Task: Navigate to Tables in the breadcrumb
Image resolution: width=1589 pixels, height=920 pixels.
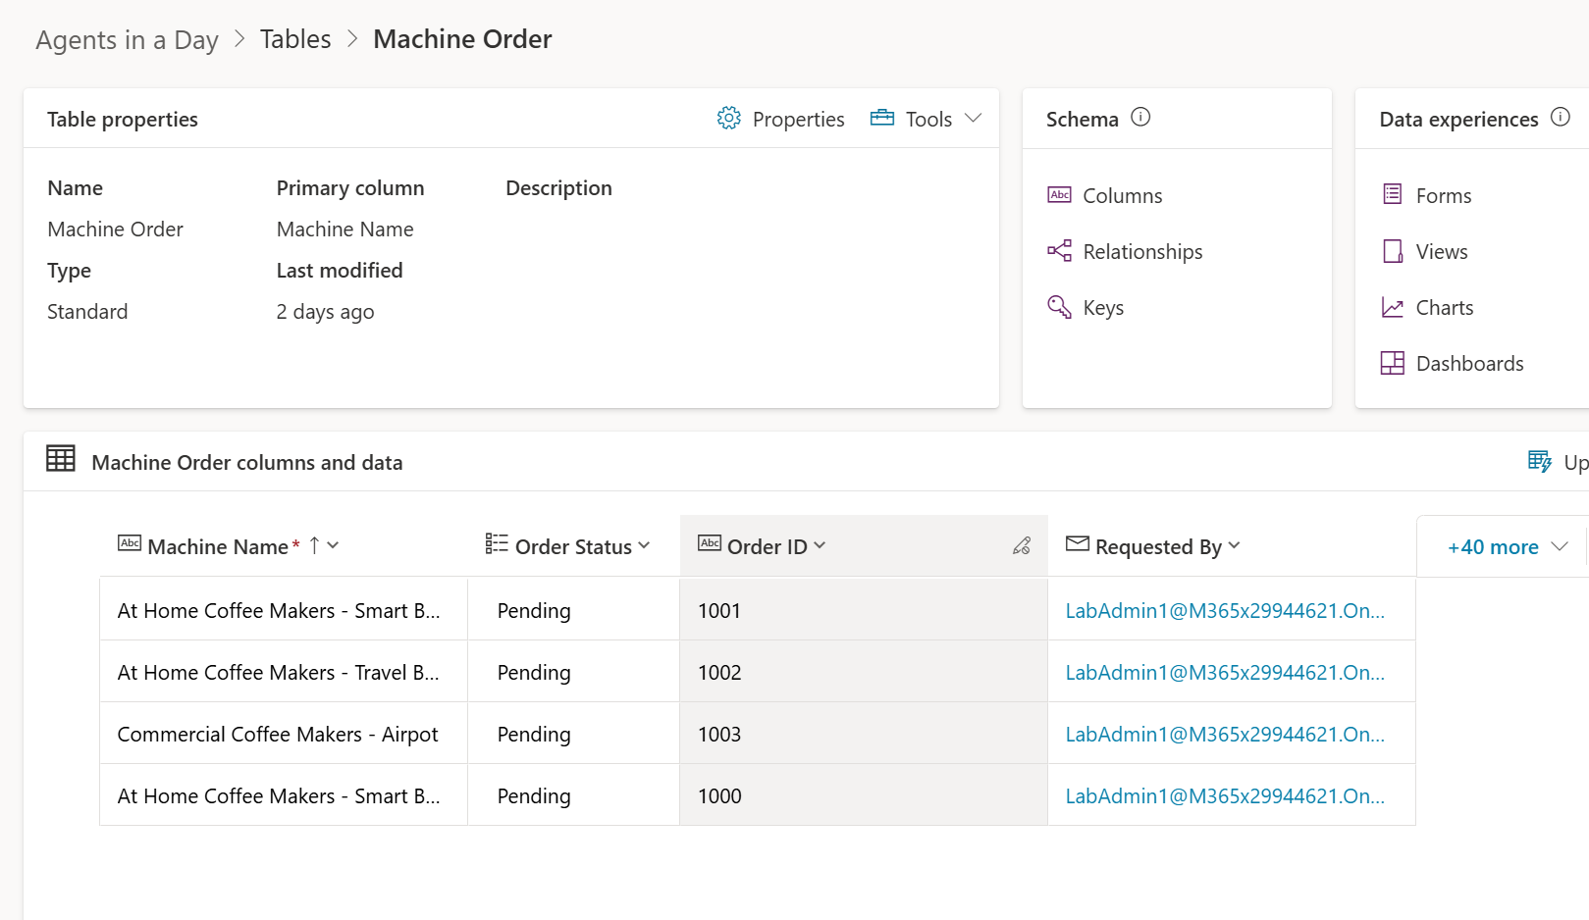Action: pyautogui.click(x=295, y=39)
